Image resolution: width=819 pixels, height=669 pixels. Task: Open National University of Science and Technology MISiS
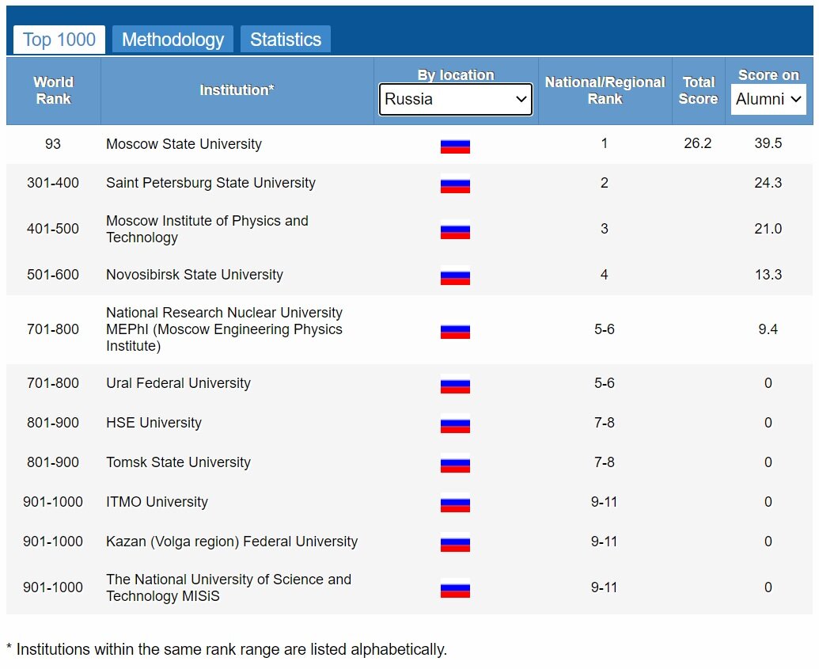(228, 587)
